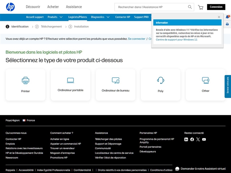Open the shopping cart

click(201, 7)
